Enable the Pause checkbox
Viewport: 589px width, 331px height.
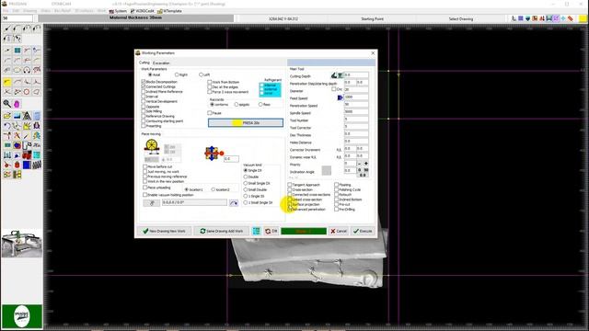tap(210, 112)
